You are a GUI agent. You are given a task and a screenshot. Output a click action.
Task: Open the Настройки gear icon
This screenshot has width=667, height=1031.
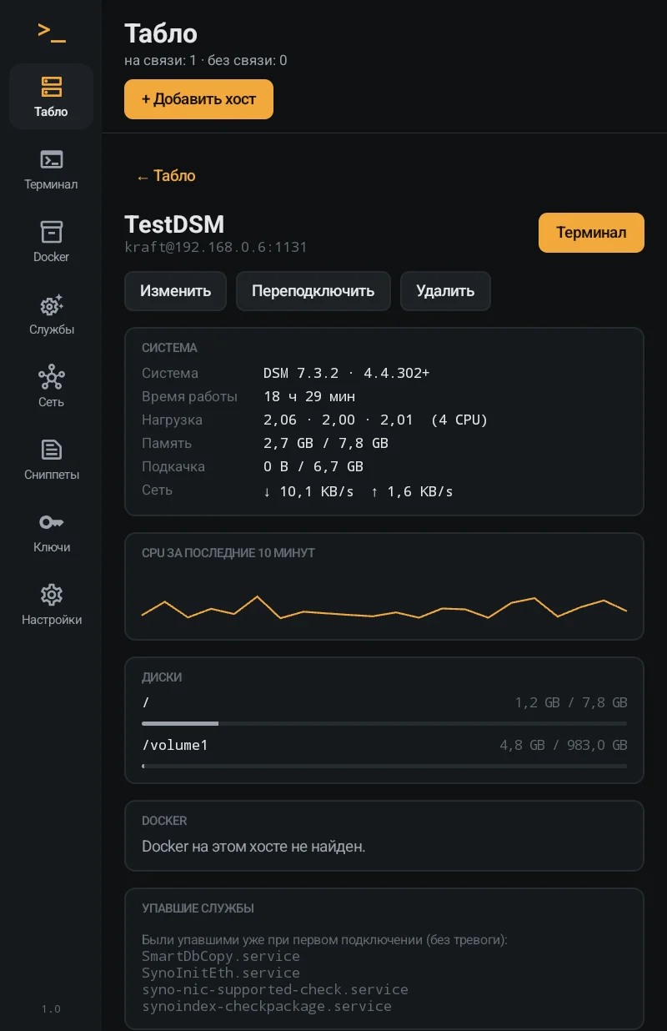click(51, 595)
